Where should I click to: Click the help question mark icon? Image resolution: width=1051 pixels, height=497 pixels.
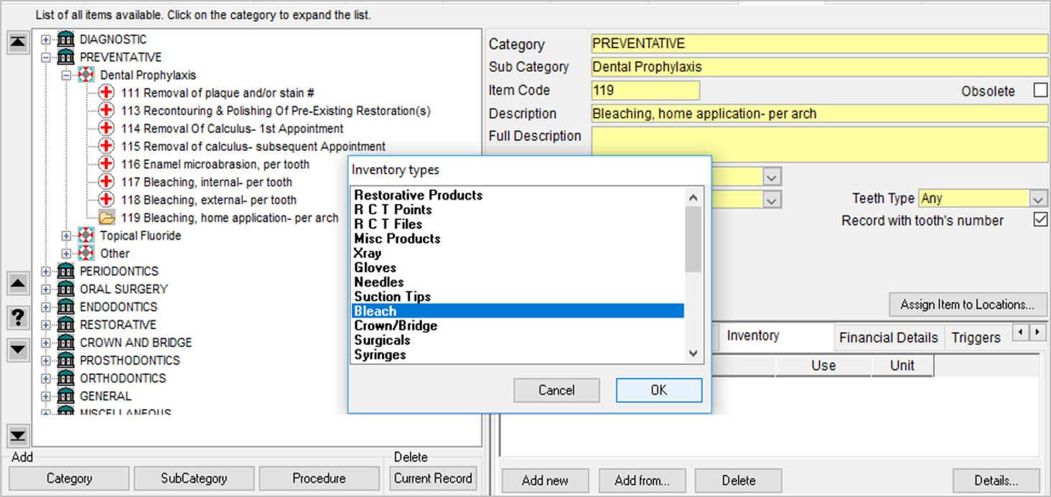click(x=18, y=317)
